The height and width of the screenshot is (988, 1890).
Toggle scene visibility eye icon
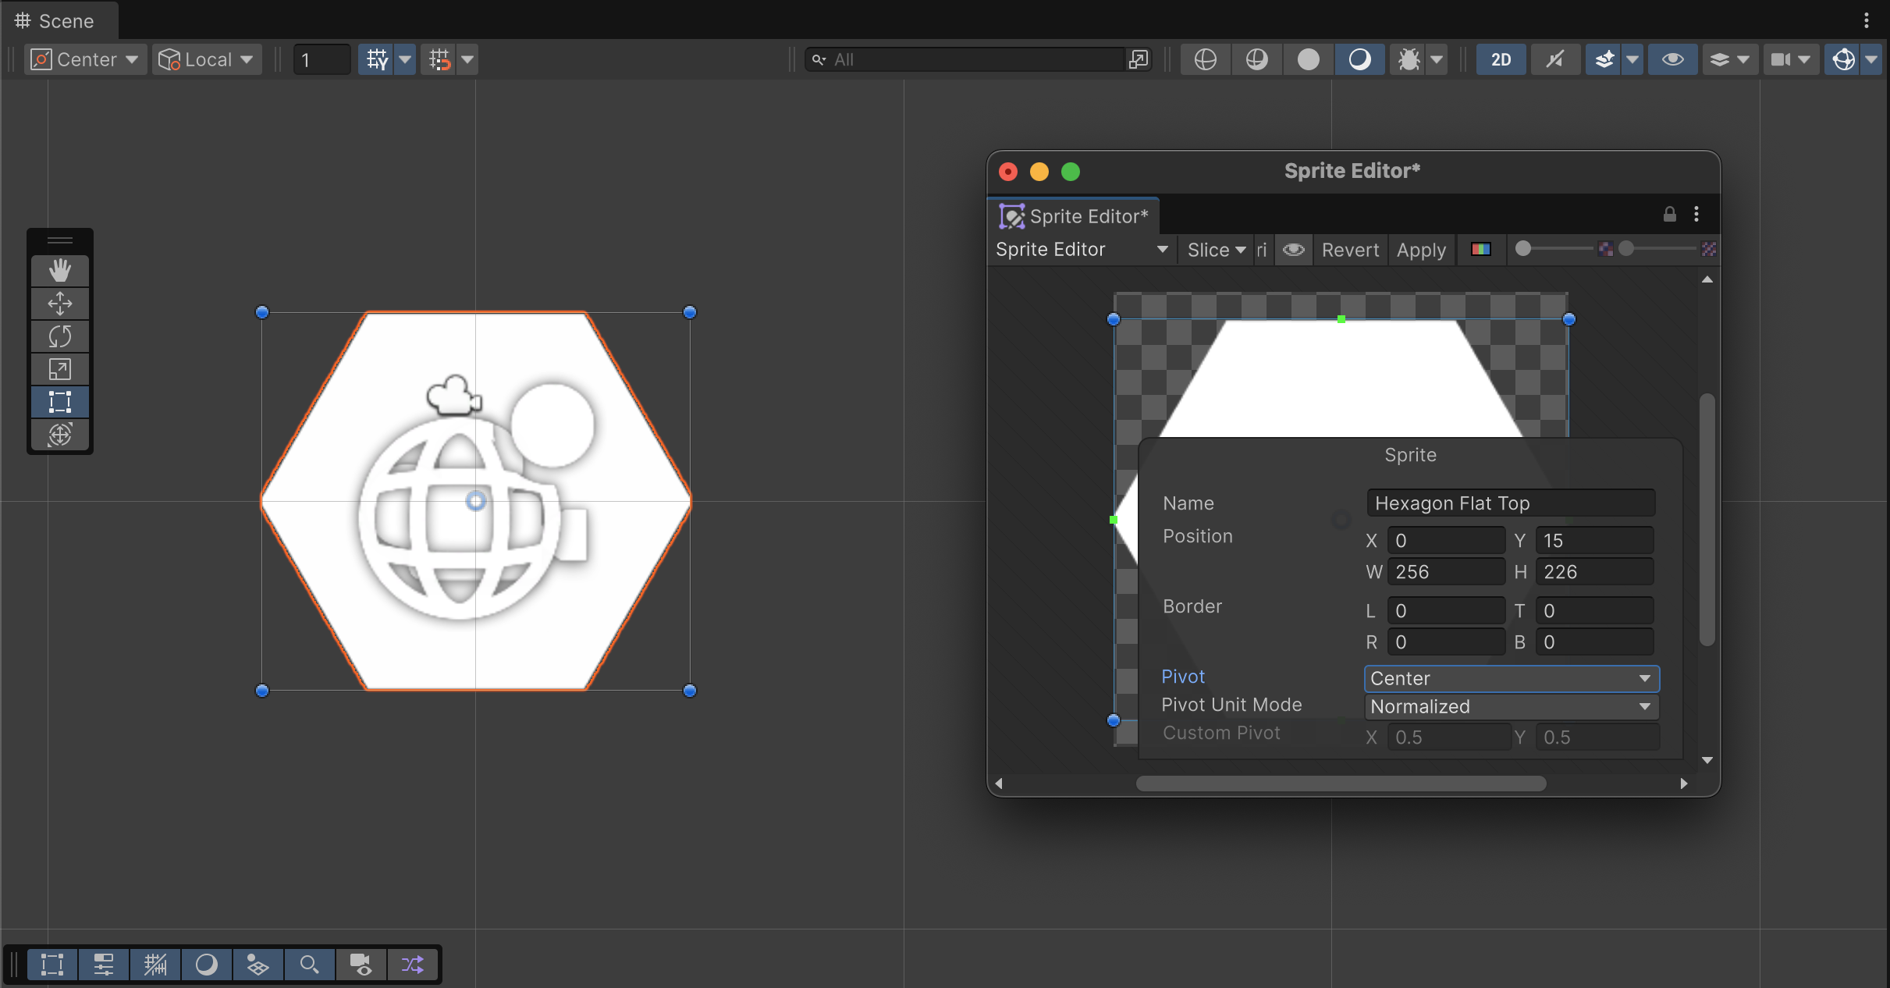(x=1672, y=59)
